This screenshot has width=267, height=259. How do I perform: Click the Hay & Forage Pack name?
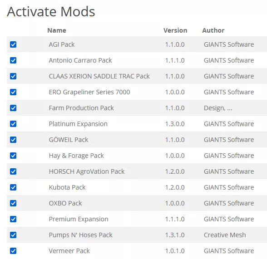point(76,156)
